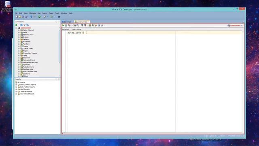Open the Help menu
259x146 pixels.
point(71,13)
